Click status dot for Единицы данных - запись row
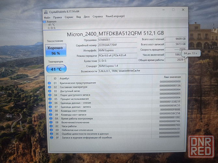The image size is (218, 163). (50, 107)
